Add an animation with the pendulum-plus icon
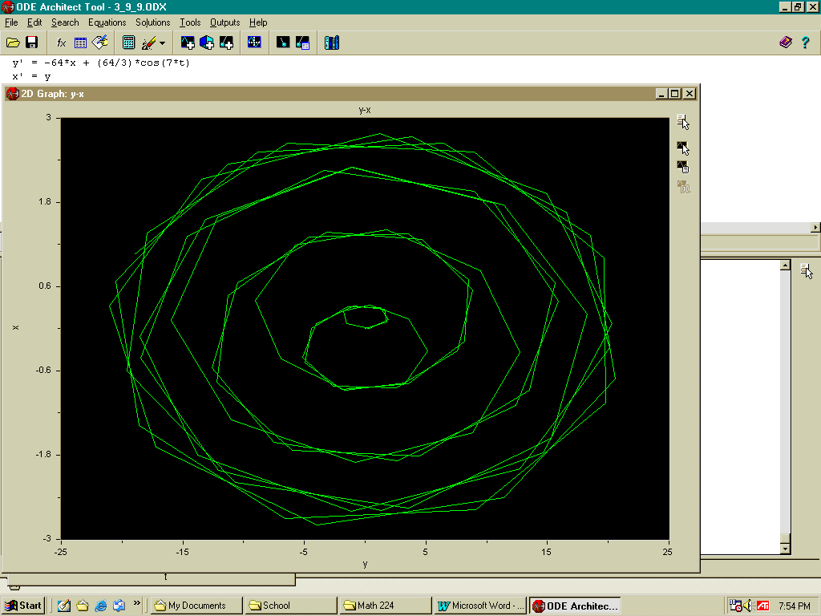This screenshot has width=821, height=616. [x=226, y=43]
